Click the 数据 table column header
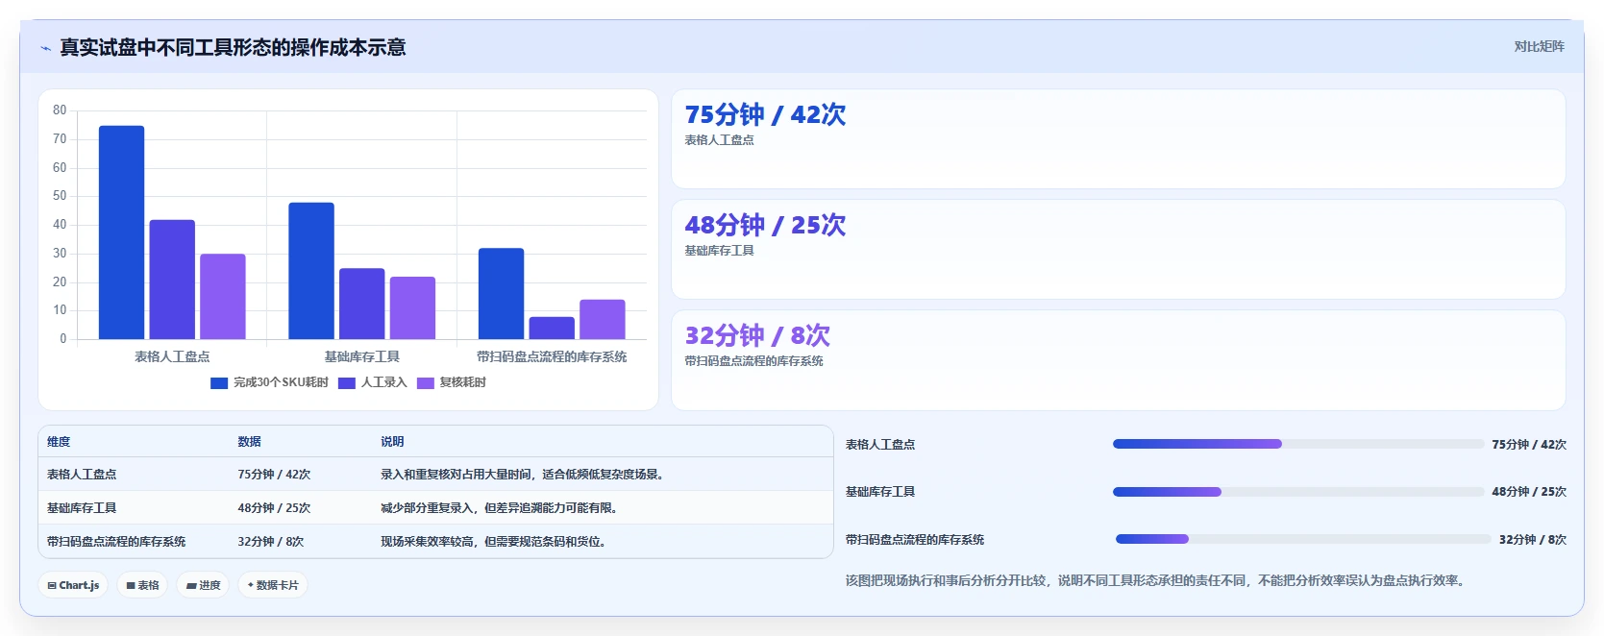This screenshot has height=636, width=1604. pyautogui.click(x=250, y=442)
